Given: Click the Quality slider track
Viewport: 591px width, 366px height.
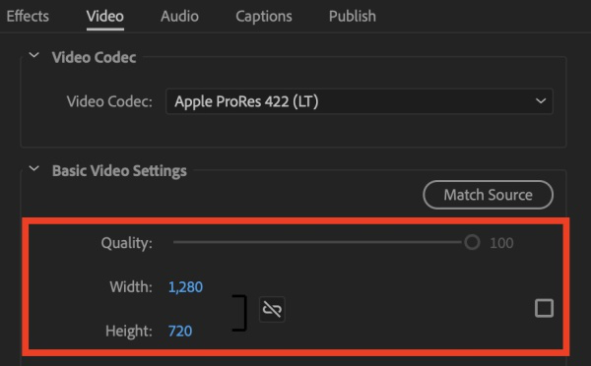Looking at the screenshot, I should coord(318,242).
